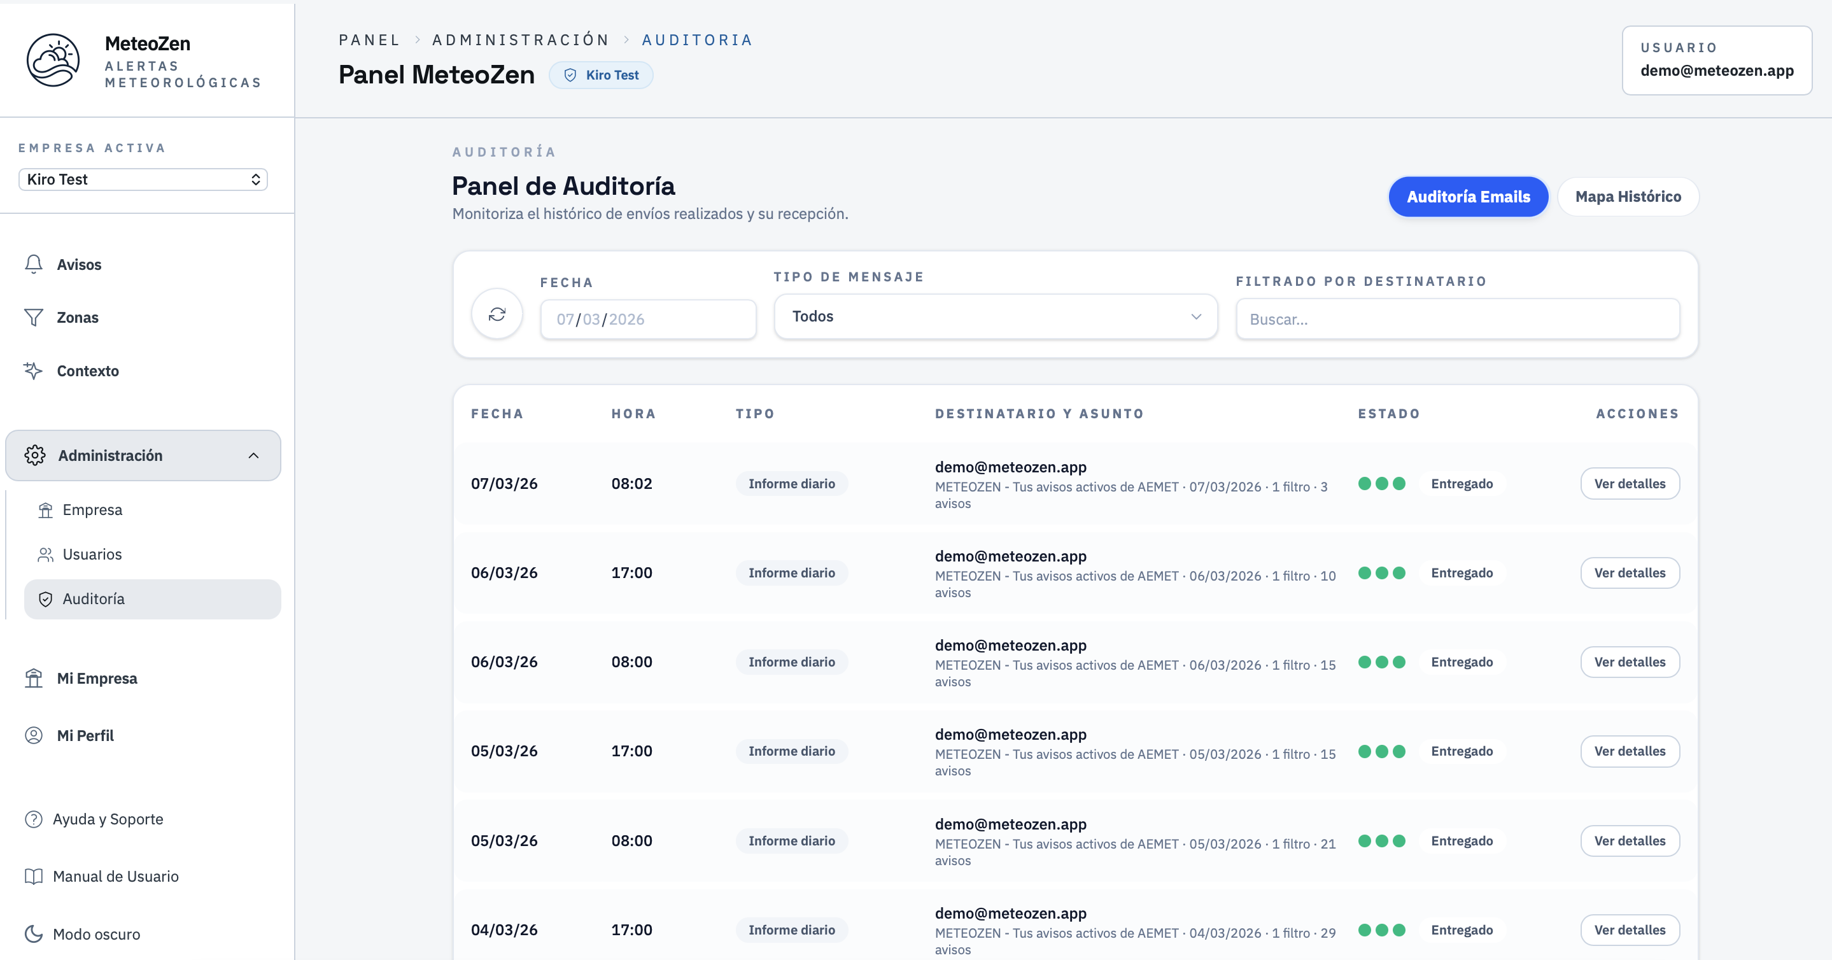Image resolution: width=1832 pixels, height=960 pixels.
Task: Click the Administración gear icon
Action: coord(35,455)
